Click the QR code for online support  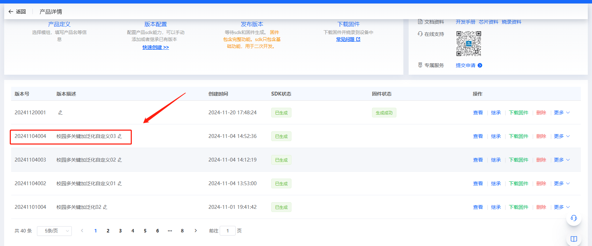coord(469,43)
